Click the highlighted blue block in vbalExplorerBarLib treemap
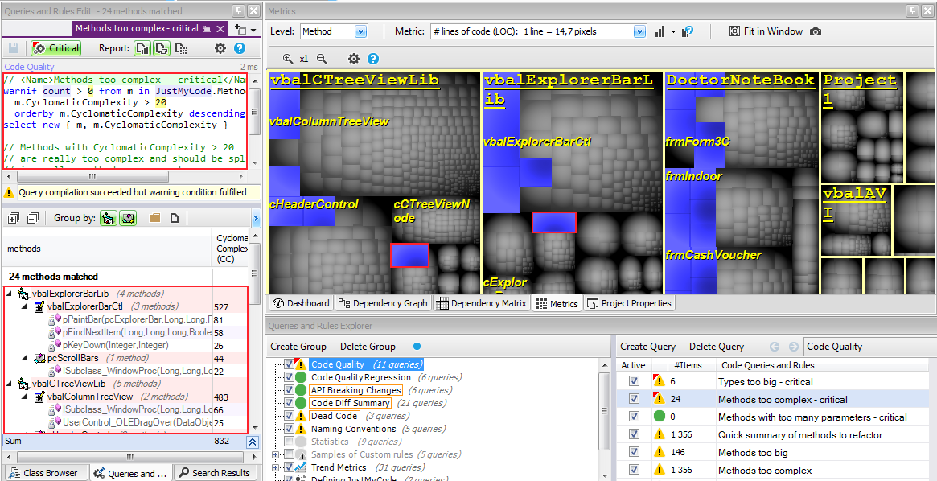 [x=554, y=222]
